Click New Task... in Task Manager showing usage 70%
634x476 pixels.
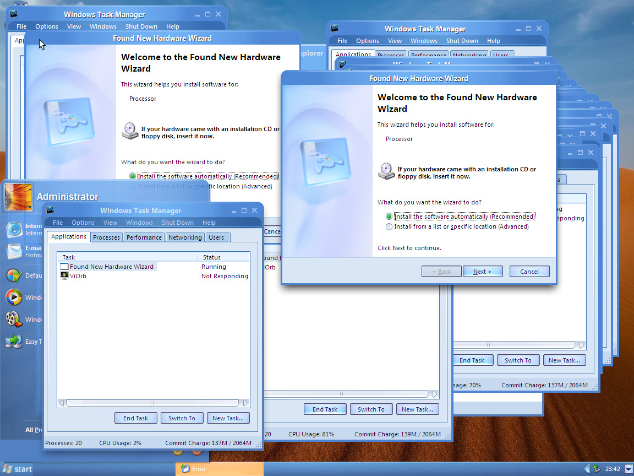564,360
